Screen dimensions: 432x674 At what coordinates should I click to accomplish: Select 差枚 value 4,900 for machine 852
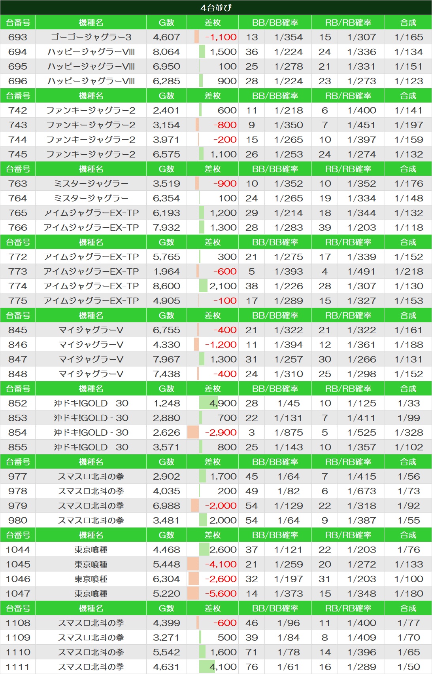[x=223, y=403]
